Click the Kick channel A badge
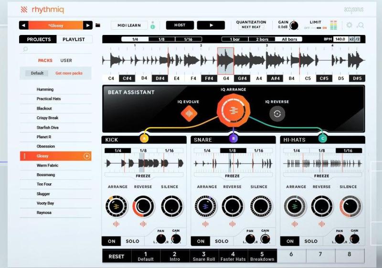Image resolution: width=382 pixels, height=268 pixels. 144,138
